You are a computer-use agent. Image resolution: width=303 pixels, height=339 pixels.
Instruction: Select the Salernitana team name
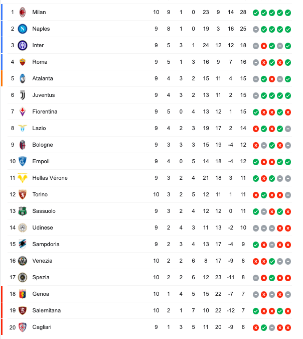46,310
